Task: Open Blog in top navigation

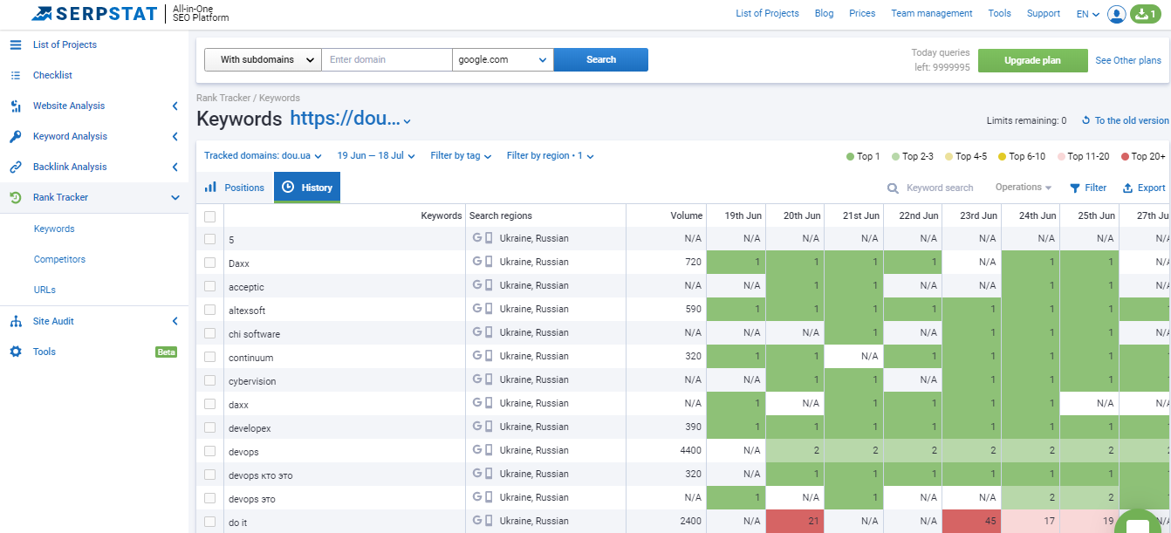Action: 824,13
